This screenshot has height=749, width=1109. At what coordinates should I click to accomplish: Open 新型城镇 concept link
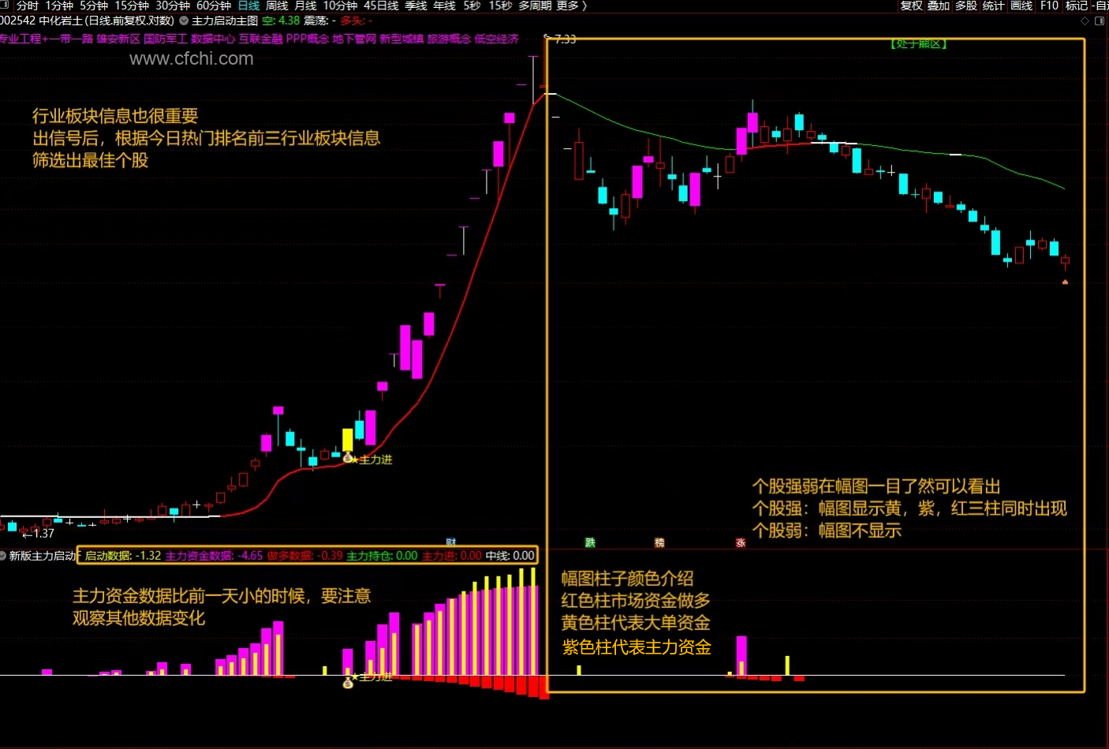(401, 39)
